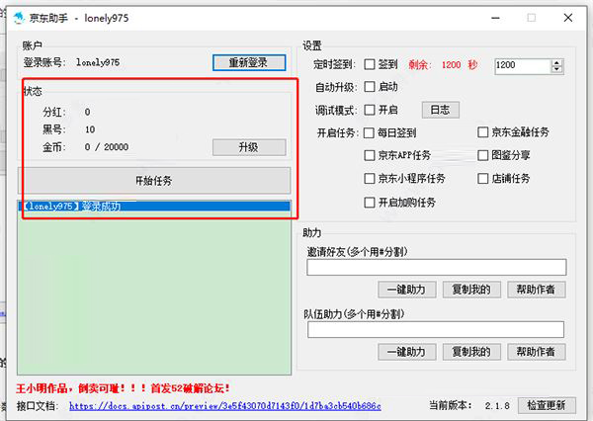Click the 升级 button
The image size is (593, 421).
[249, 147]
